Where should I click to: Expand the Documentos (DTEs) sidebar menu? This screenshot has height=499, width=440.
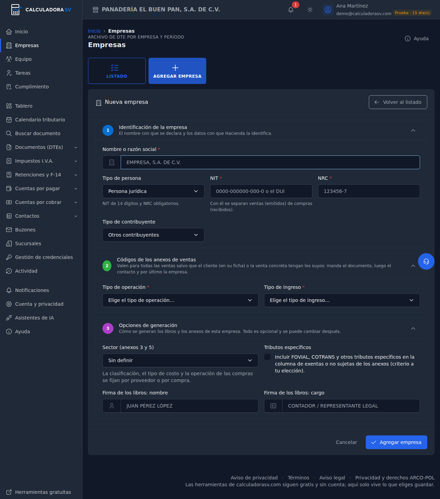click(x=41, y=147)
